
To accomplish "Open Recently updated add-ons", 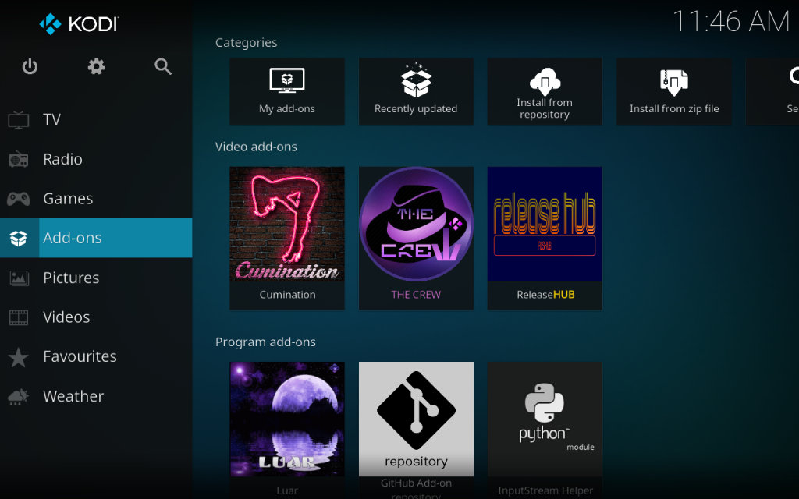I will [x=416, y=91].
